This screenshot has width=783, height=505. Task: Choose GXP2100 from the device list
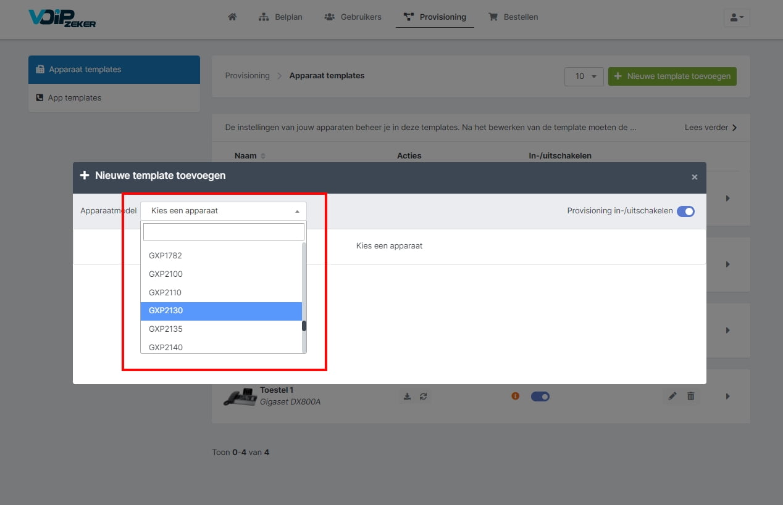coord(221,274)
